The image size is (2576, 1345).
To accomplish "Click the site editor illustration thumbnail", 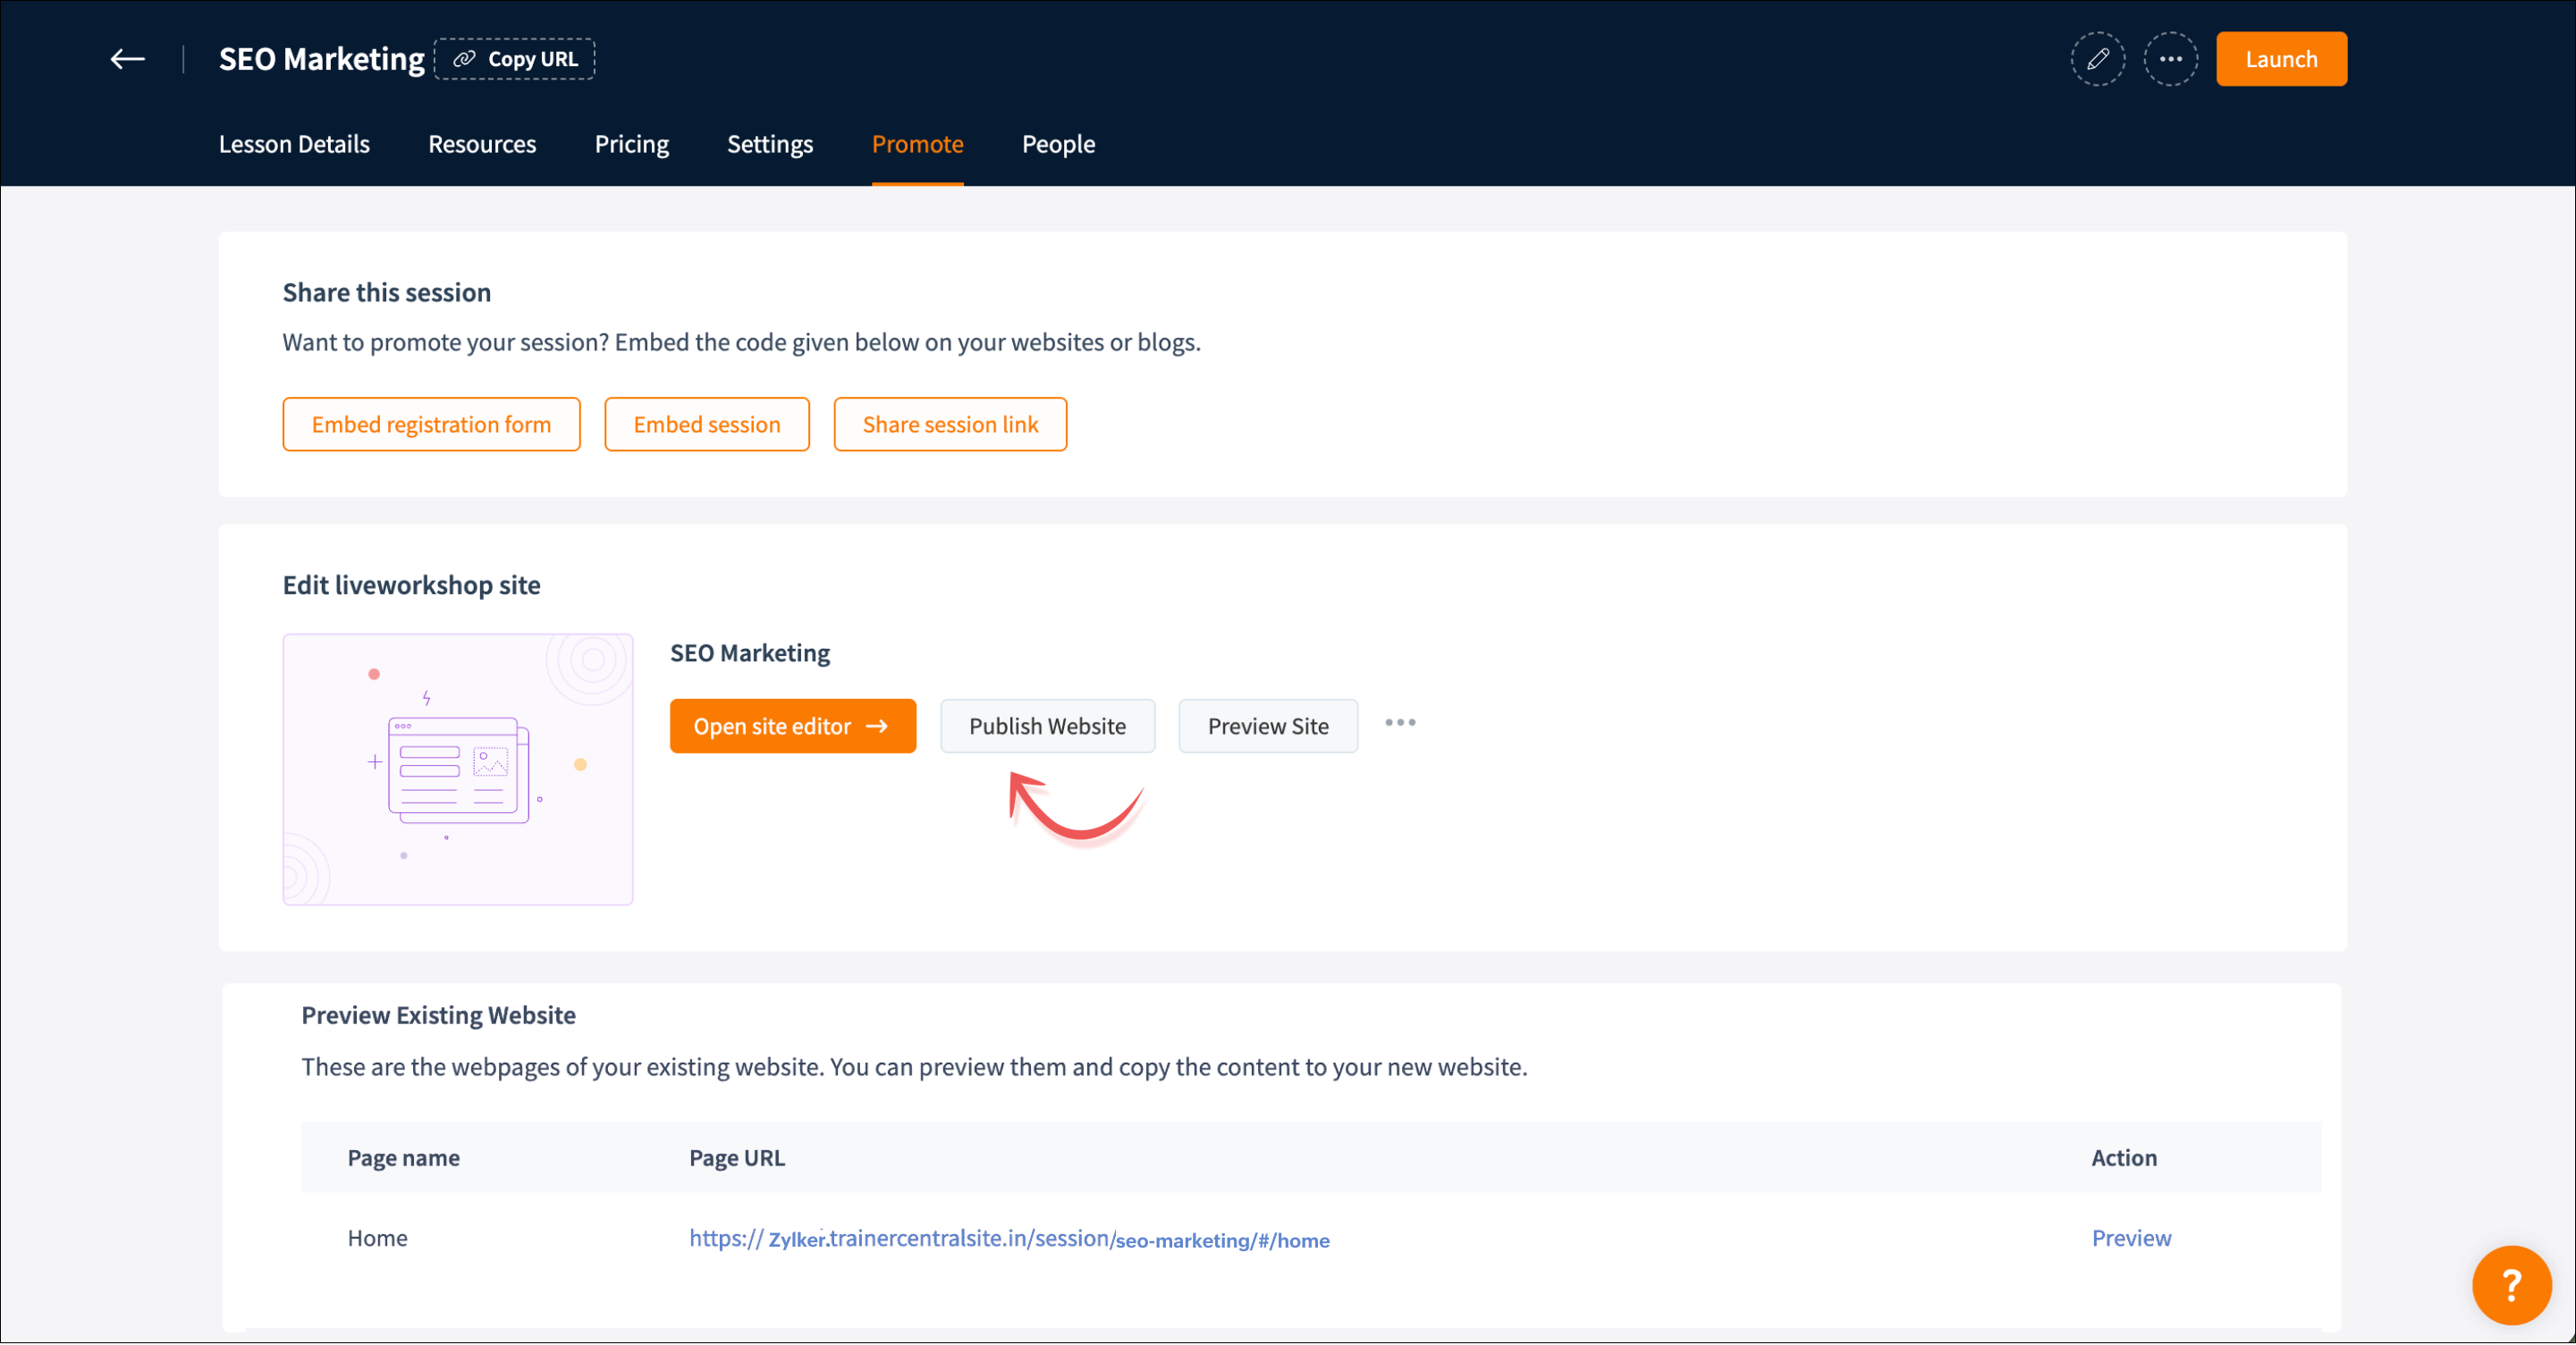I will (x=458, y=769).
